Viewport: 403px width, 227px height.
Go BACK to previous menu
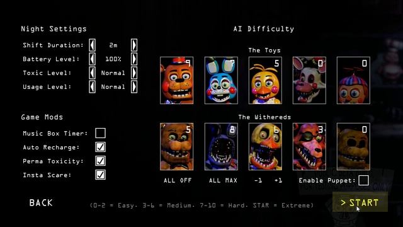41,203
